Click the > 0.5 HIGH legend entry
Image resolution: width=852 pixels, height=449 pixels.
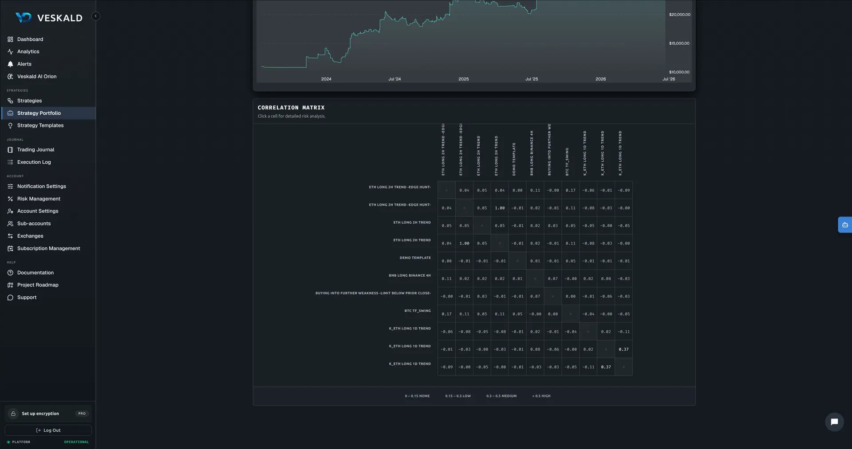click(x=541, y=396)
